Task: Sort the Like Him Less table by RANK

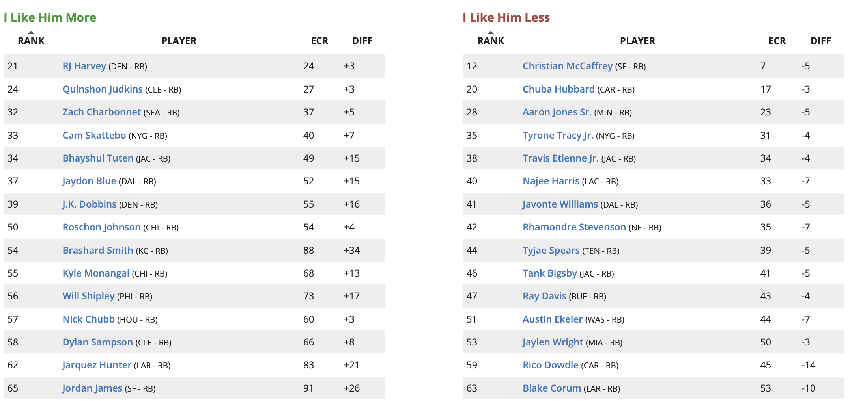Action: coord(491,41)
